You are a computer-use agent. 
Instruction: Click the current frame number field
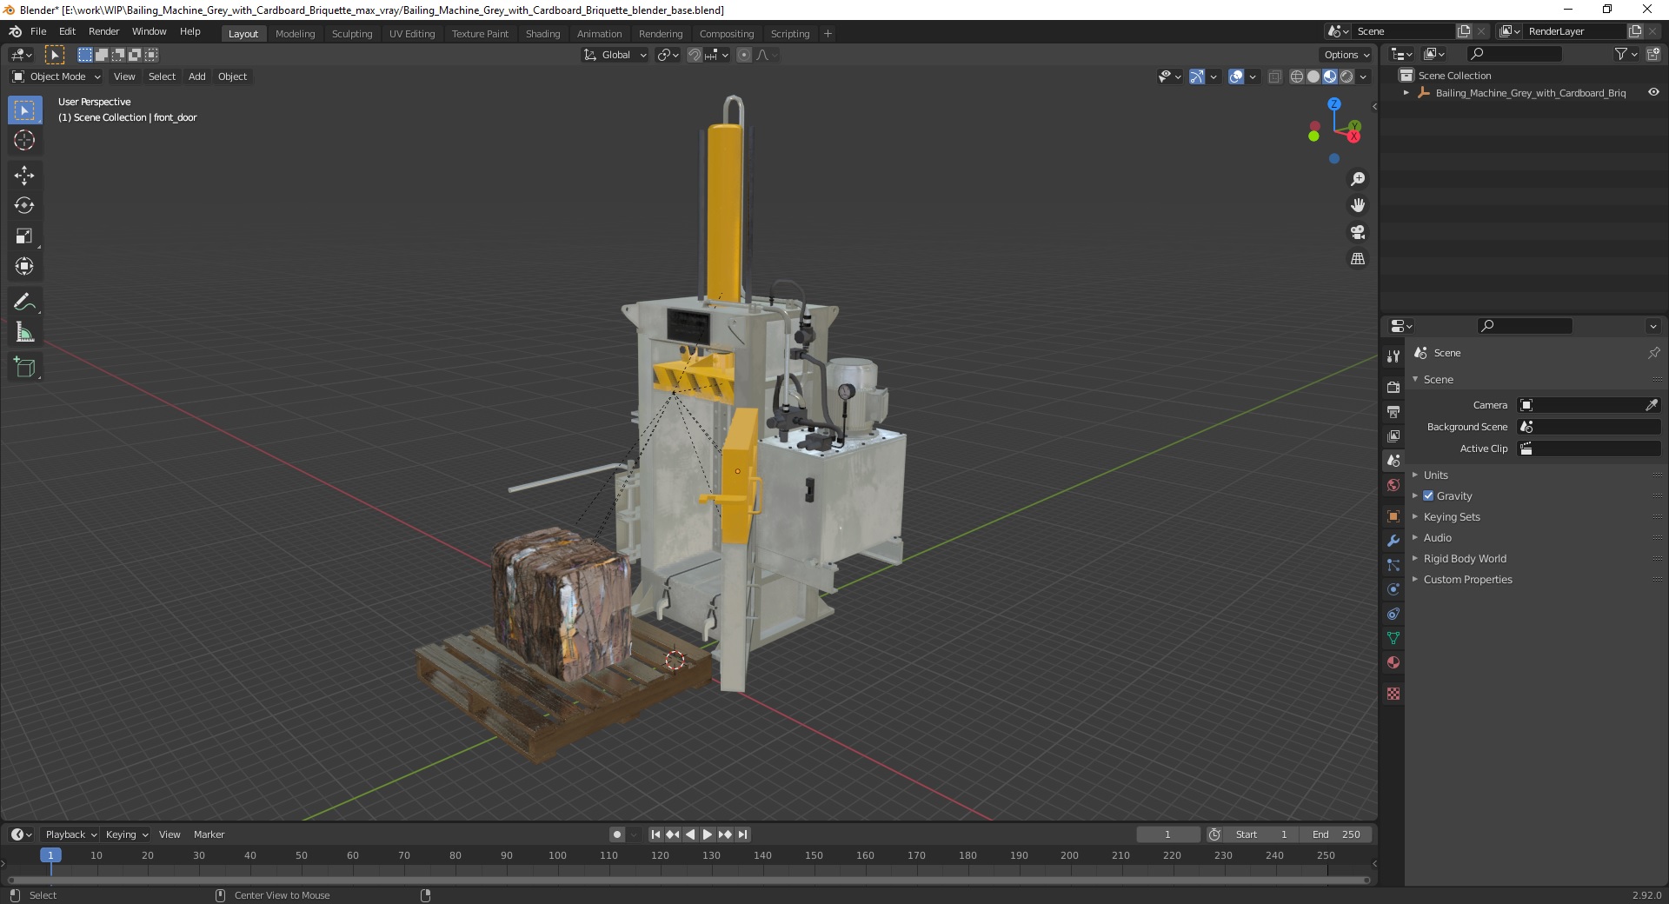pyautogui.click(x=1167, y=834)
